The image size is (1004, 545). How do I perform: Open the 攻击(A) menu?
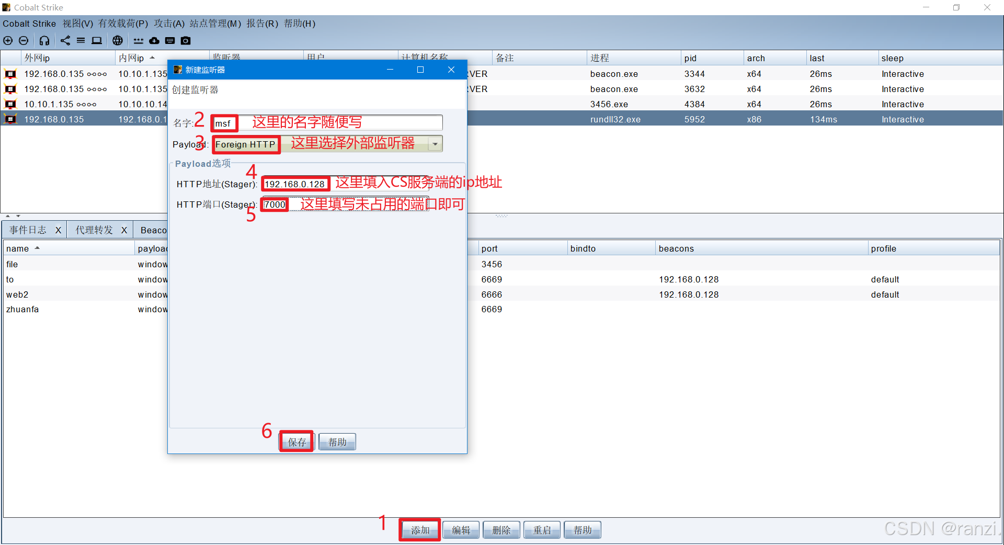coord(169,24)
